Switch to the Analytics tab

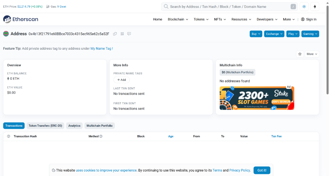point(74,126)
